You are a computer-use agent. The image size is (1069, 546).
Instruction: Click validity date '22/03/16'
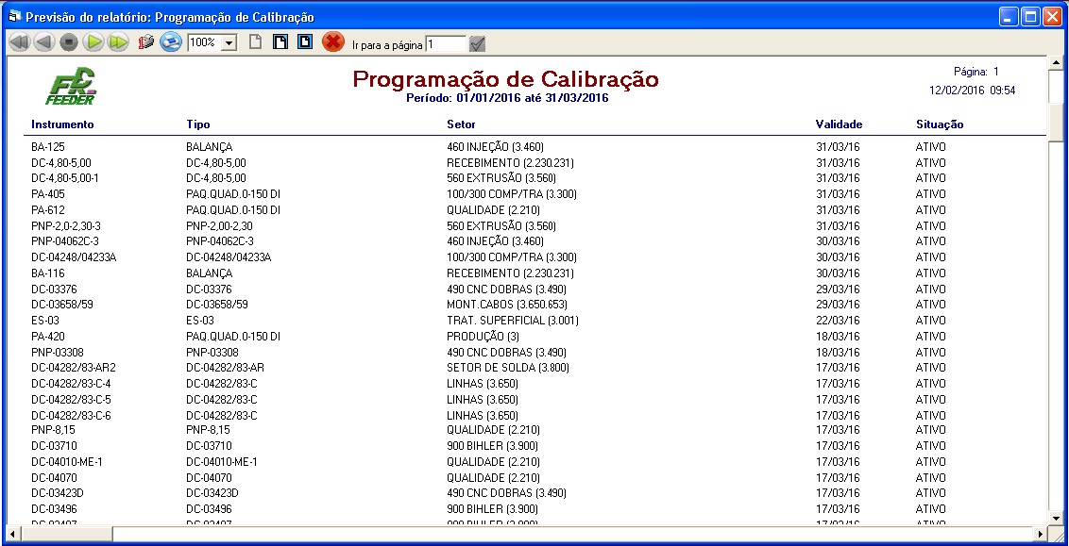838,320
